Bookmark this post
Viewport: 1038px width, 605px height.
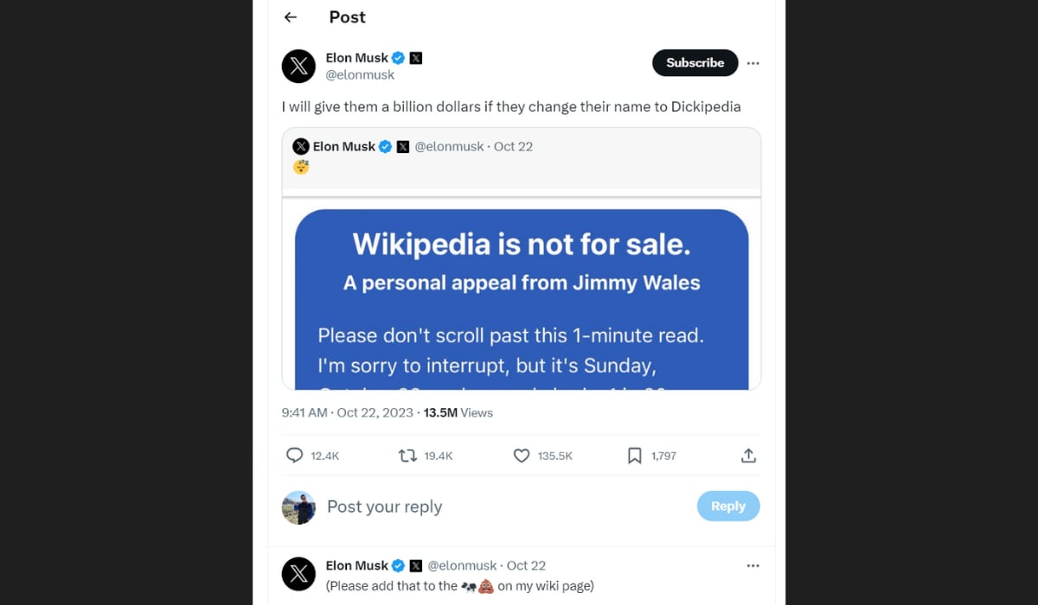[635, 455]
